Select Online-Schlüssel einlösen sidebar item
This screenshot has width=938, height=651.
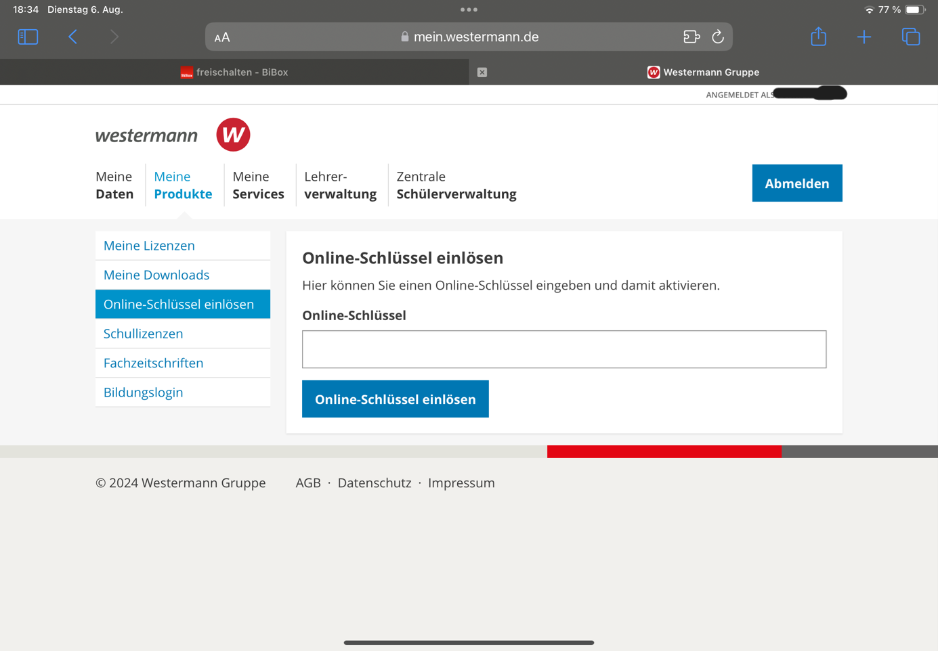(x=183, y=304)
